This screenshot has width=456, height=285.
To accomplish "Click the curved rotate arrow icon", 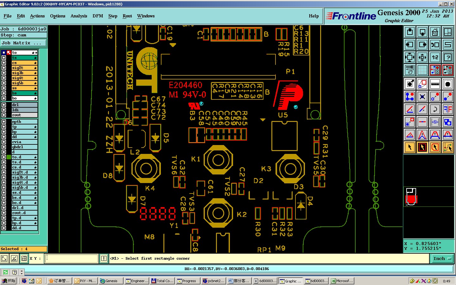I will (435, 109).
